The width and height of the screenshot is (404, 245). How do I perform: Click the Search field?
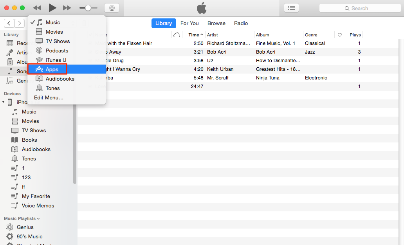pos(360,8)
